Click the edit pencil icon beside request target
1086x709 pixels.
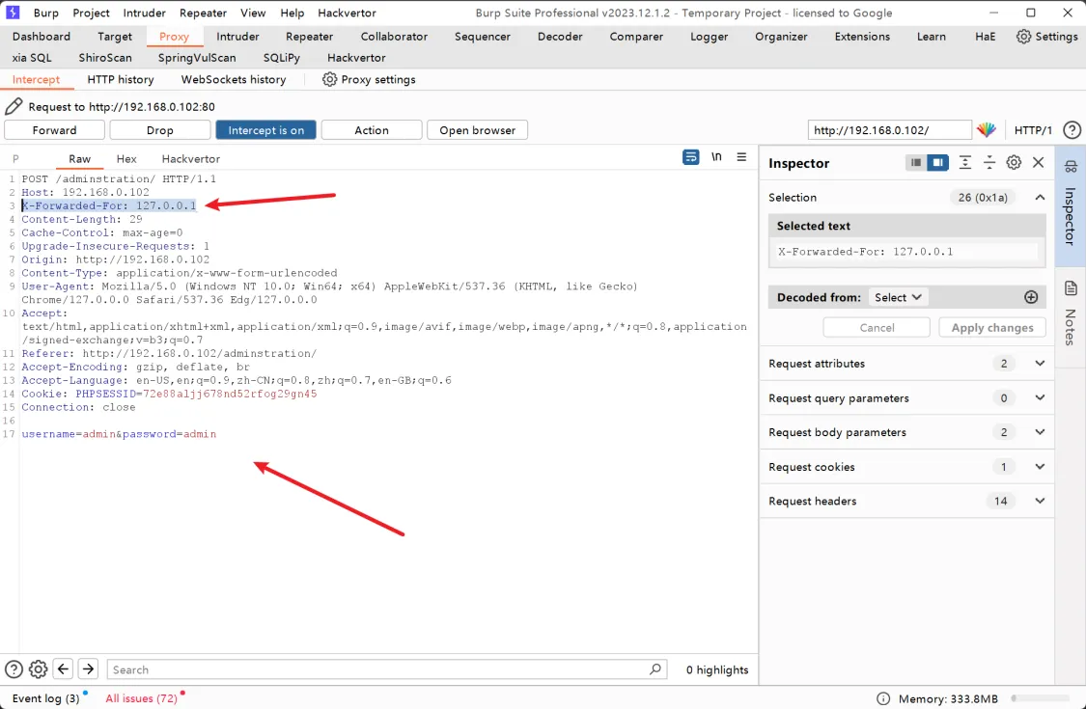click(14, 107)
